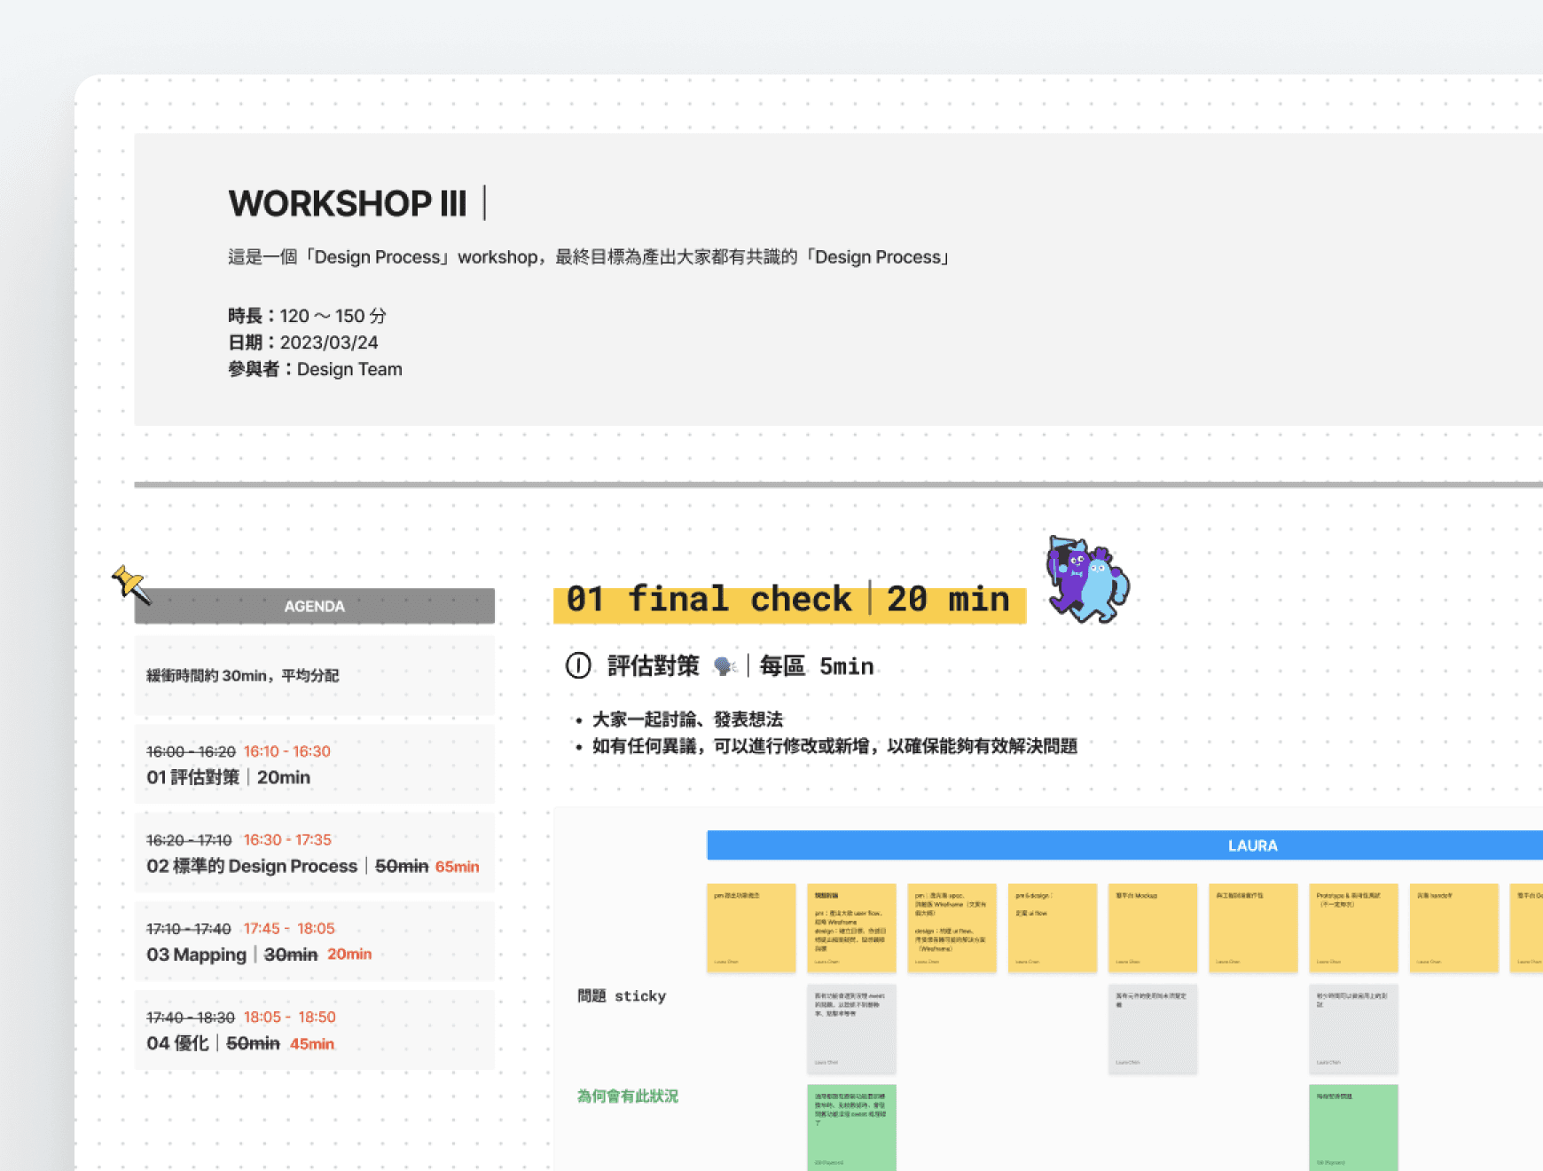Select the green 為何會有此狀況 row label

click(x=628, y=1096)
